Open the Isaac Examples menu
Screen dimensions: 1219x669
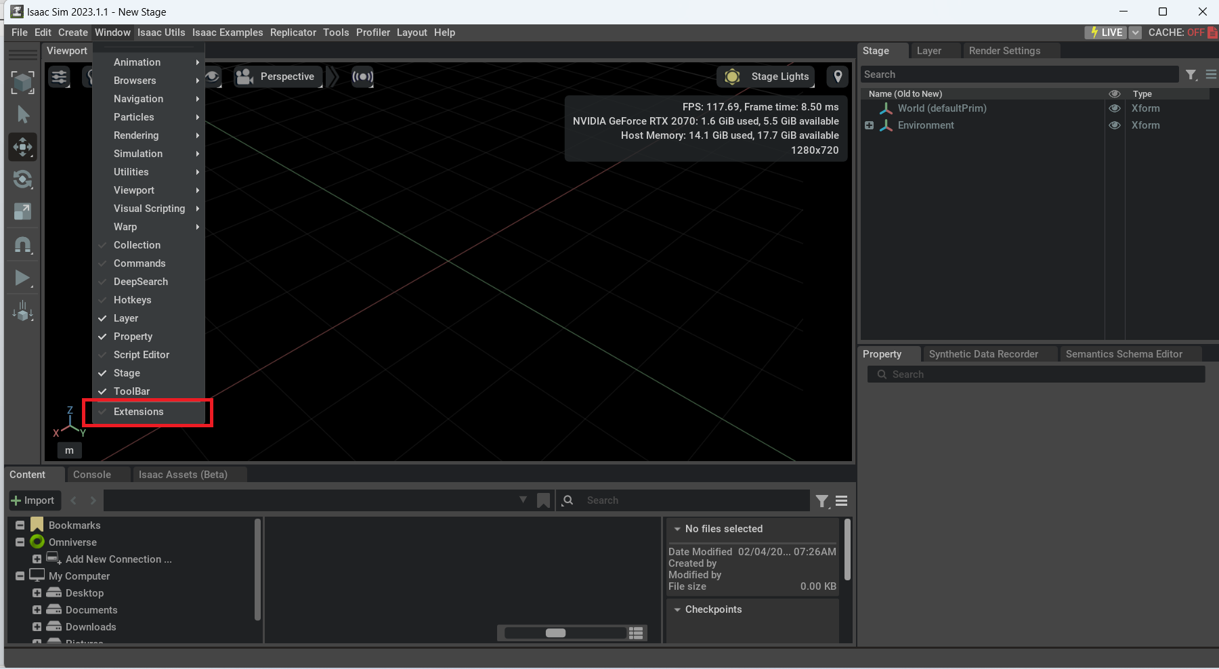tap(228, 32)
